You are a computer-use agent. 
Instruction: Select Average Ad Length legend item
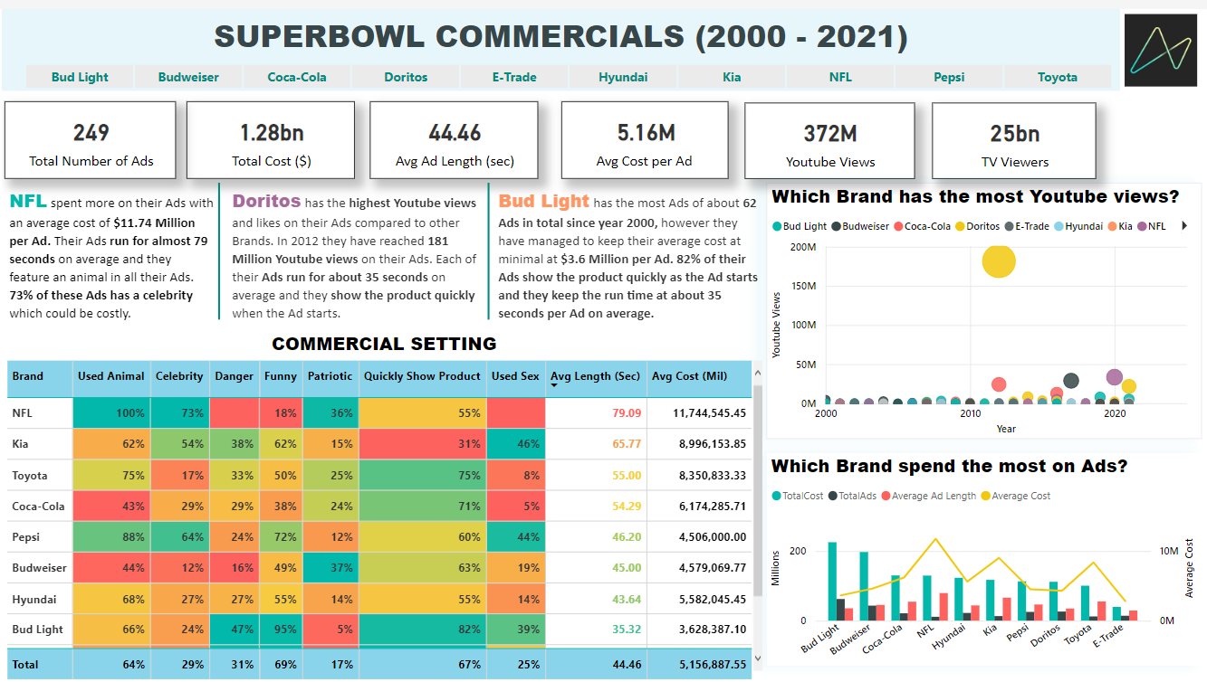(931, 496)
